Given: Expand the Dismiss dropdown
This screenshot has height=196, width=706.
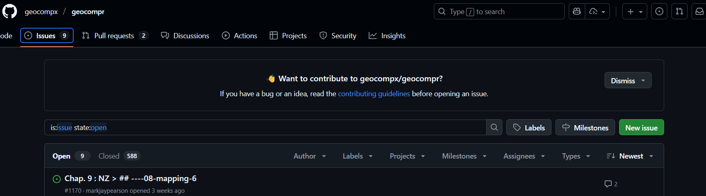Looking at the screenshot, I should pyautogui.click(x=628, y=80).
